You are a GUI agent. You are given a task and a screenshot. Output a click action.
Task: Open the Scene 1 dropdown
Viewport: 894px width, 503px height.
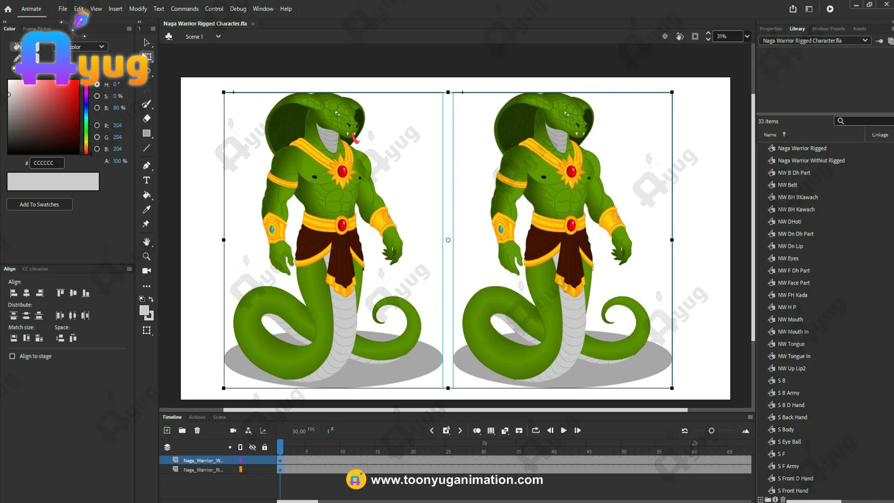click(218, 36)
